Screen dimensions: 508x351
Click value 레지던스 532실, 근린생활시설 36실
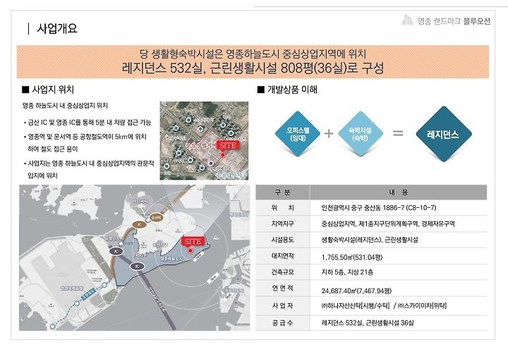click(368, 323)
